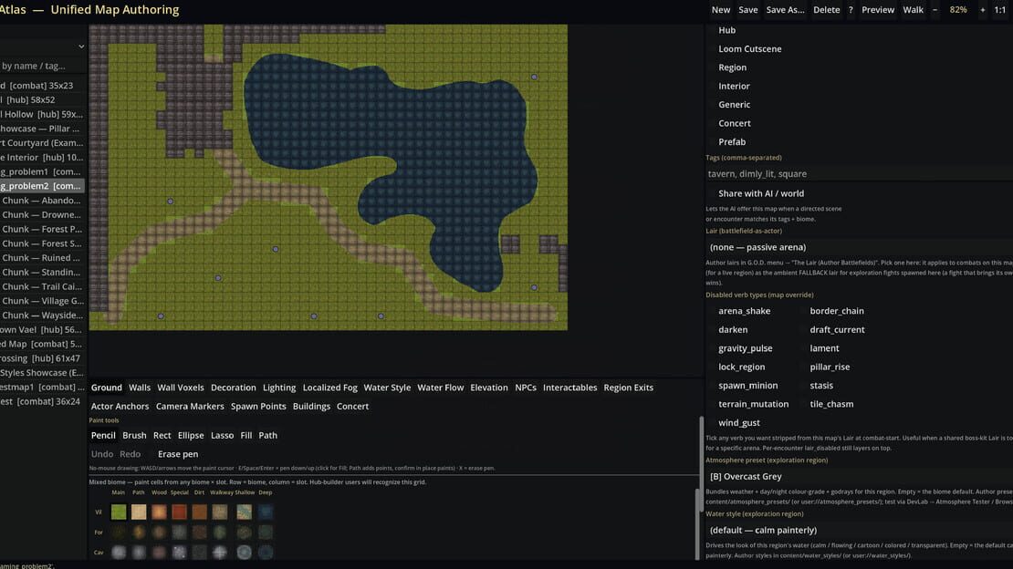The image size is (1013, 569).
Task: Select the Cav row Walkway tile
Action: [220, 553]
